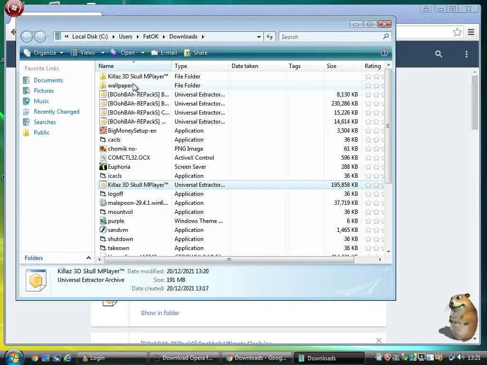487x365 pixels.
Task: Click the Explorer Forward navigation button
Action: click(40, 37)
